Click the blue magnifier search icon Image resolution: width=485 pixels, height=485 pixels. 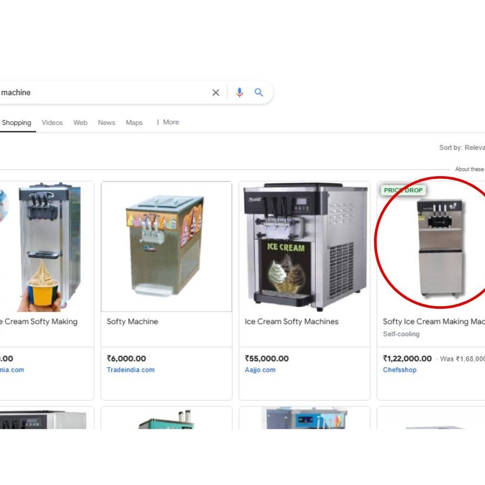(x=259, y=93)
